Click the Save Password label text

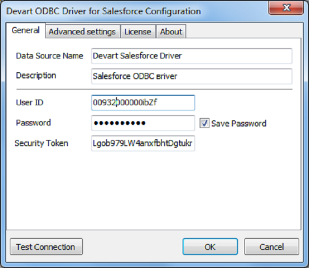[239, 124]
